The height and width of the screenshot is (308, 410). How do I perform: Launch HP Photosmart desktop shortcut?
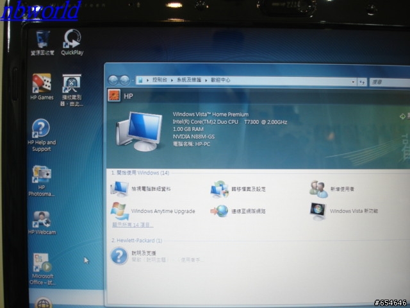(42, 180)
